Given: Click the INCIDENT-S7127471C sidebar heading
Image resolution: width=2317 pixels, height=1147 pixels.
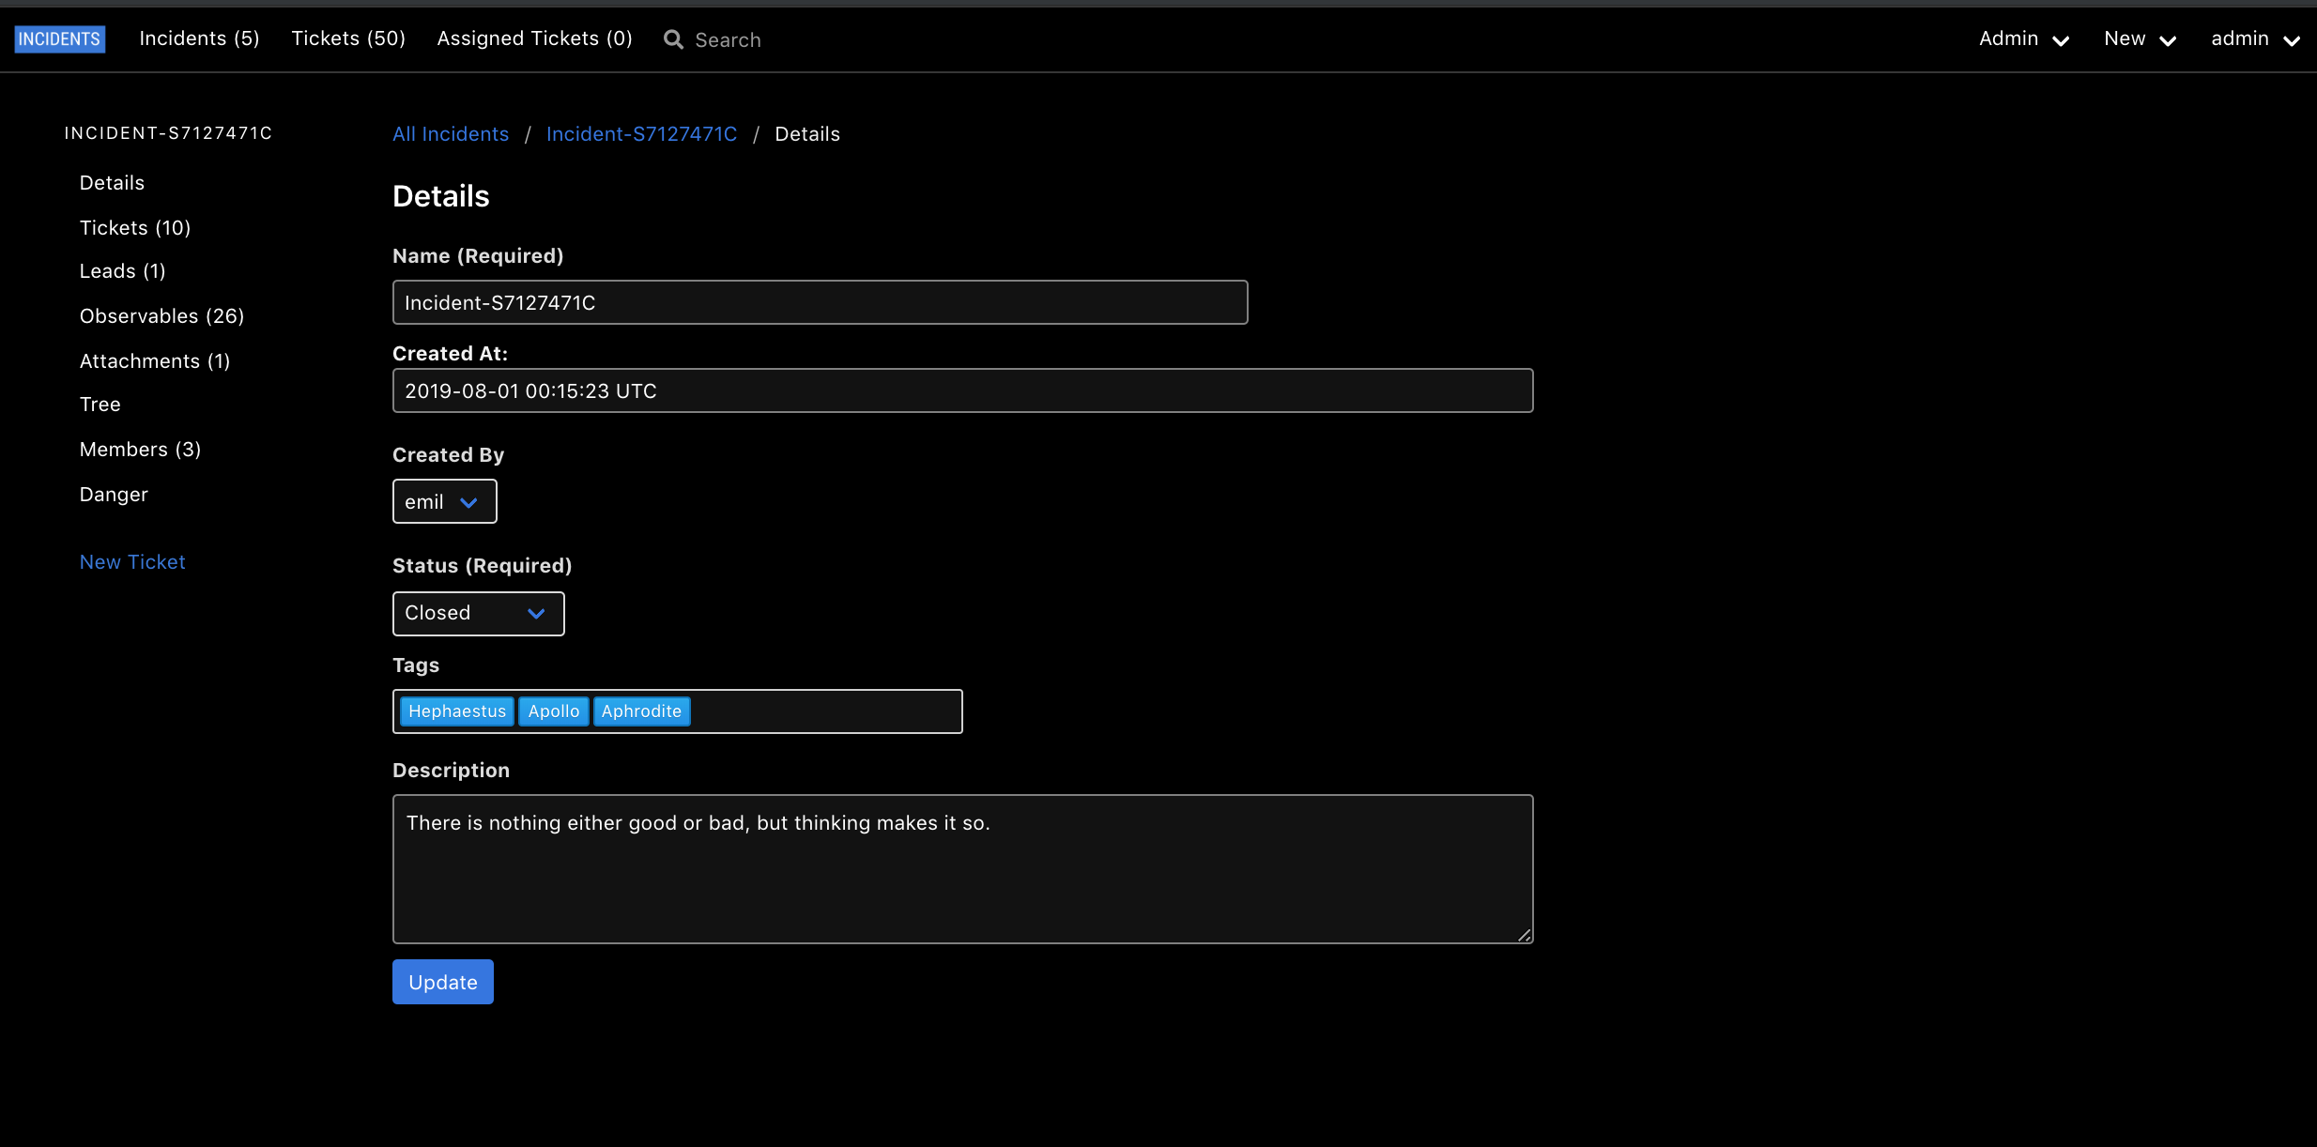Looking at the screenshot, I should pos(168,133).
